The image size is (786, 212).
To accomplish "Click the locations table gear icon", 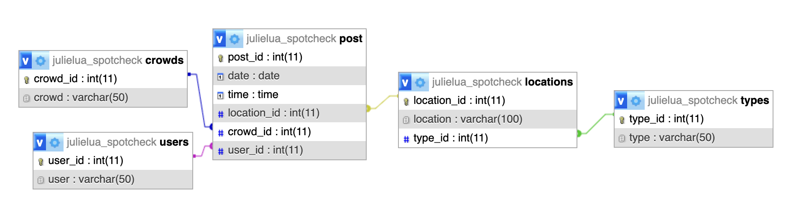I will pyautogui.click(x=420, y=82).
